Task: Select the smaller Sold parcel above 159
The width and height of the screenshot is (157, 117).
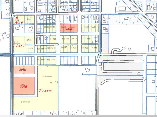Action: point(24,70)
